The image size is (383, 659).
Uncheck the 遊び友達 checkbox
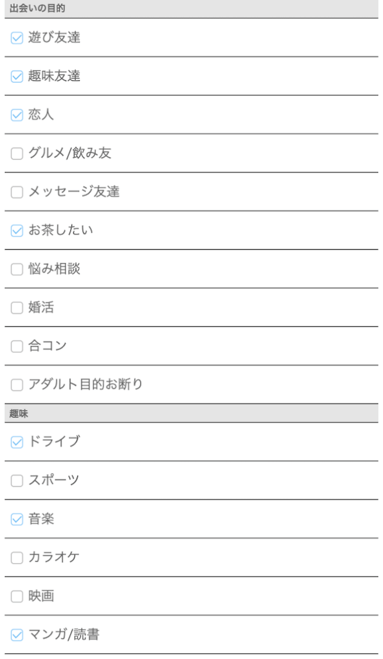16,38
